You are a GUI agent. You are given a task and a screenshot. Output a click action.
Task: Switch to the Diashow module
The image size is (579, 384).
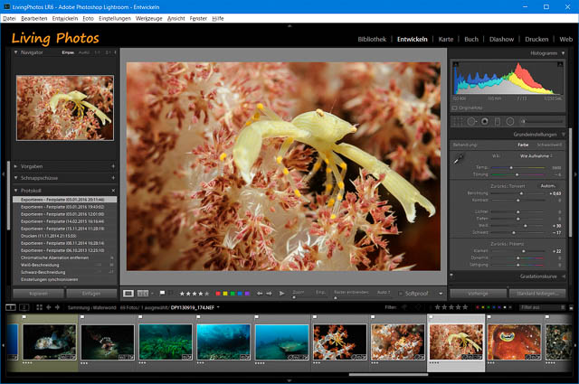[501, 39]
